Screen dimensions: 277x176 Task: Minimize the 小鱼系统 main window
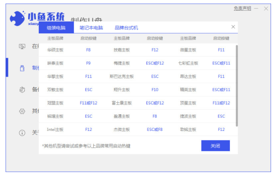coord(256,8)
